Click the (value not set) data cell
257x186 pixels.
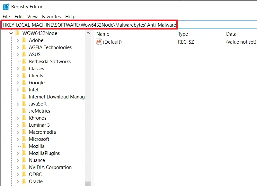(x=241, y=42)
